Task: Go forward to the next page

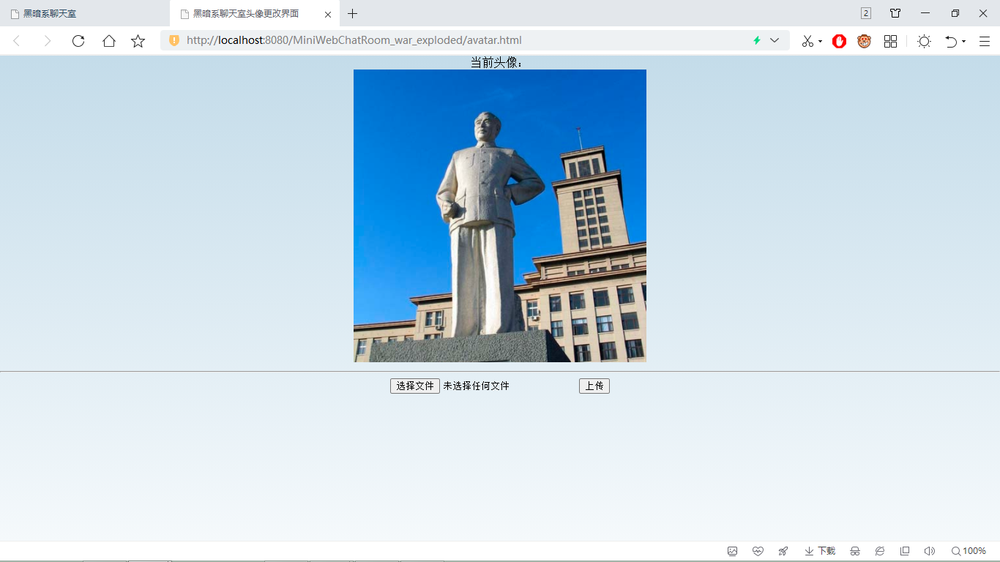Action: tap(48, 41)
